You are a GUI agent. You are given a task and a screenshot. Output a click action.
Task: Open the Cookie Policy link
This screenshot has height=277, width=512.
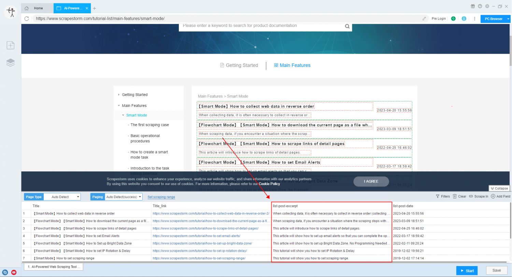pos(269,184)
